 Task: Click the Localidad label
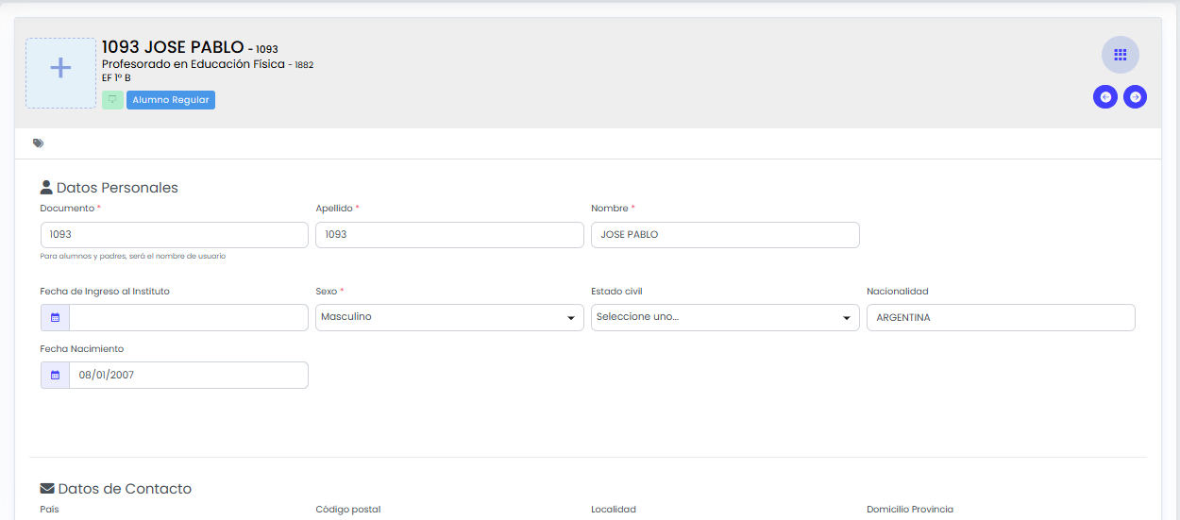[614, 510]
